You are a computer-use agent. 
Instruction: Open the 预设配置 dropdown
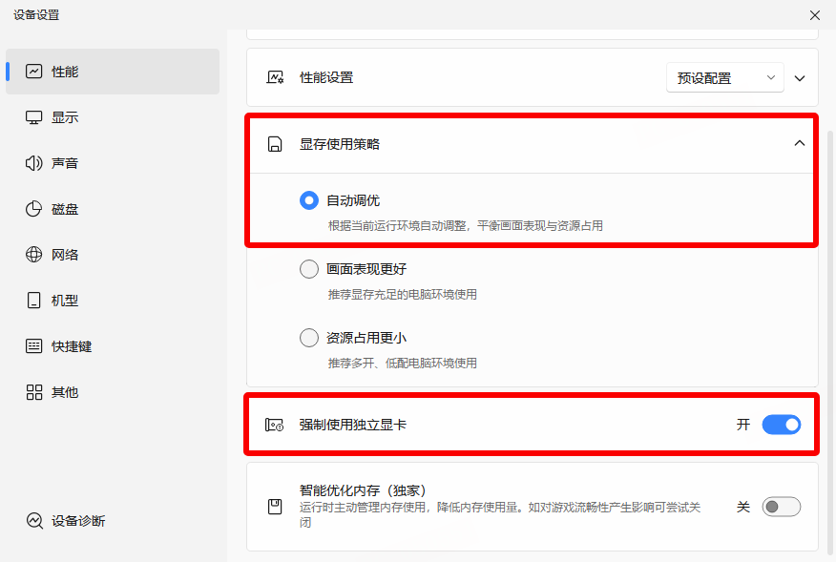[x=724, y=78]
